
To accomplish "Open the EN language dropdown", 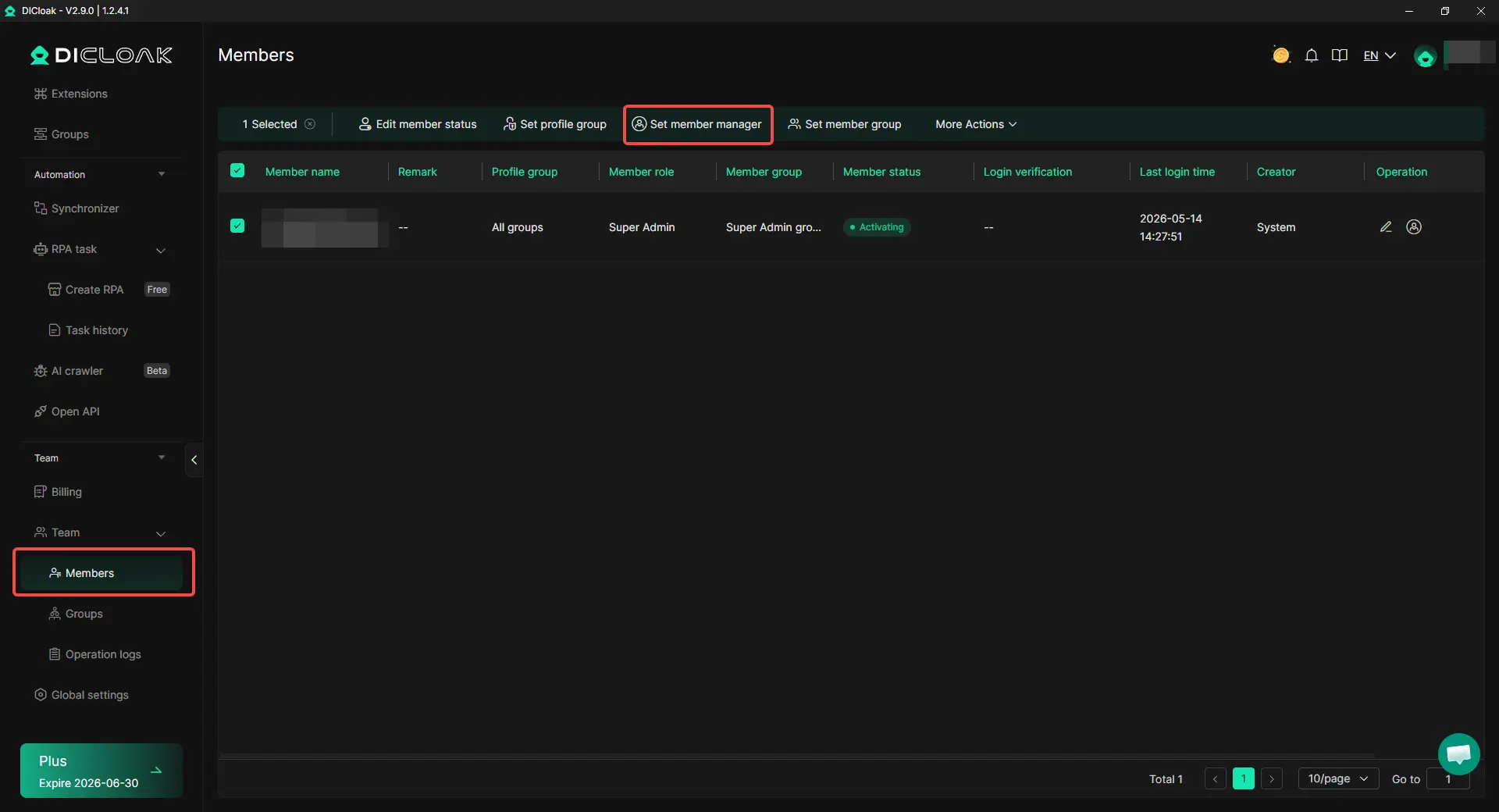I will click(1380, 55).
